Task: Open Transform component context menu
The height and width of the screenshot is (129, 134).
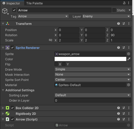Action: 129,24
